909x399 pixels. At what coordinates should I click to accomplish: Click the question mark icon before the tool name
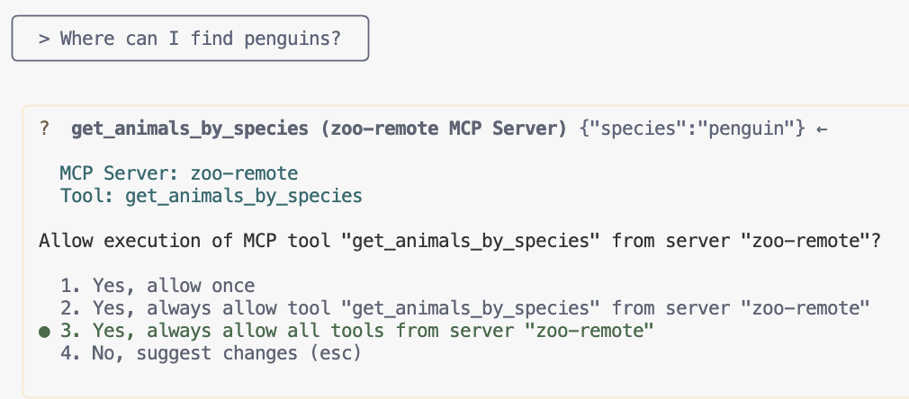coord(45,129)
